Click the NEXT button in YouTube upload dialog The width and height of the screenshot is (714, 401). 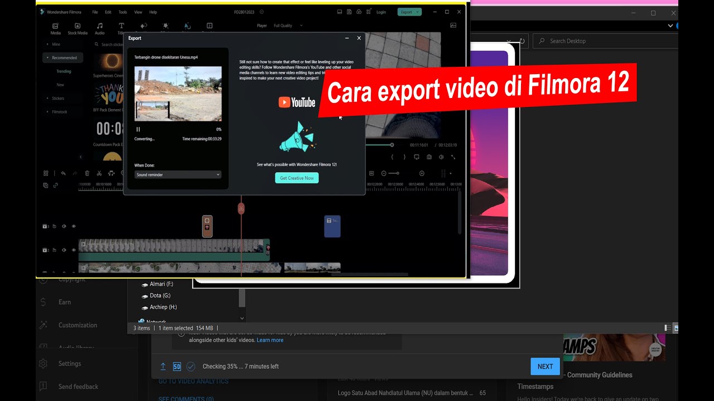click(x=545, y=366)
